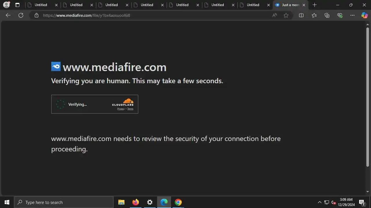Open the tab actions menu icon
The image size is (371, 208).
point(17,5)
